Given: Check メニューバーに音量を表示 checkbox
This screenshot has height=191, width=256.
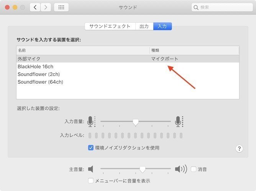Looking at the screenshot, I should [x=90, y=181].
